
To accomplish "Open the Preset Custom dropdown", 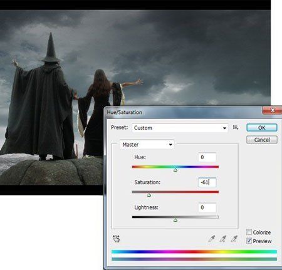I will pos(180,128).
